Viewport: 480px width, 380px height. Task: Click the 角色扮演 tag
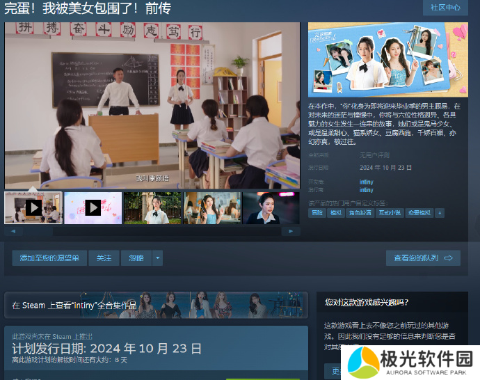pyautogui.click(x=360, y=212)
